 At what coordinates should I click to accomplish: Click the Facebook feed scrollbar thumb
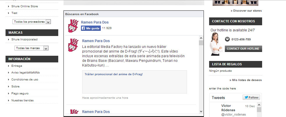pyautogui.click(x=201, y=43)
